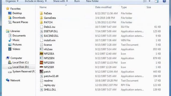Viewport: 171px width, 96px height.
Task: Go to Desktop in Favorites
Action: click(17, 13)
